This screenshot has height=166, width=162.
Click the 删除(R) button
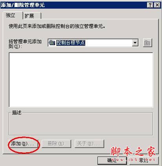coord(56,144)
